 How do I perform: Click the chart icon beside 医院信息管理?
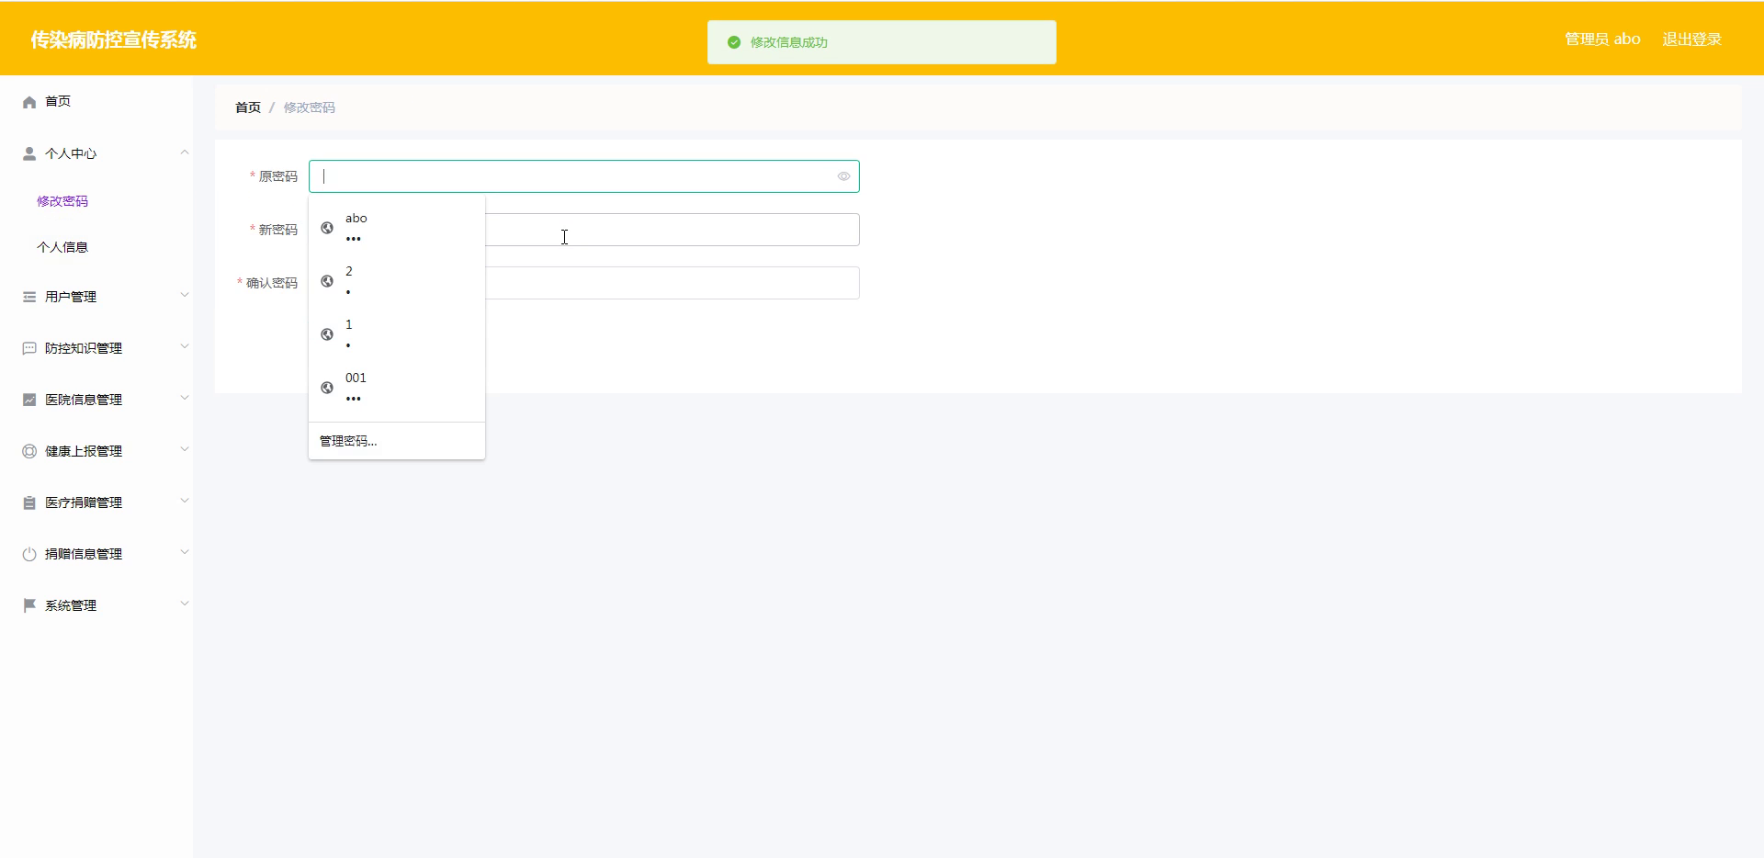click(x=29, y=400)
